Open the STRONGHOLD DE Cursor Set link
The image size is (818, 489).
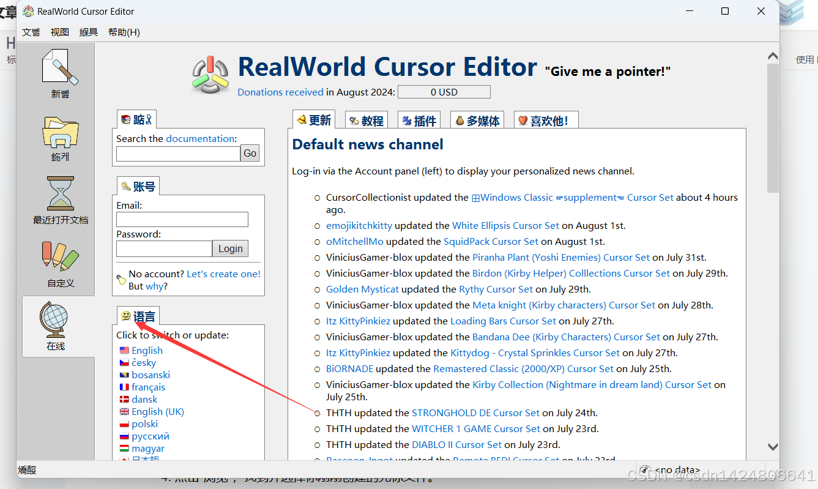tap(475, 413)
